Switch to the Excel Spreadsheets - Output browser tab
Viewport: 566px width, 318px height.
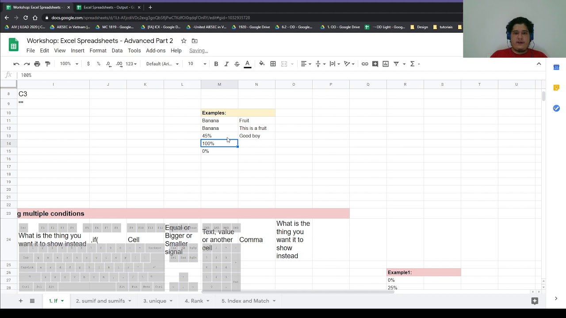[x=109, y=8]
